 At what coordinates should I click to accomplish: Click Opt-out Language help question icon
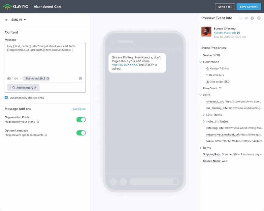[x=46, y=135]
